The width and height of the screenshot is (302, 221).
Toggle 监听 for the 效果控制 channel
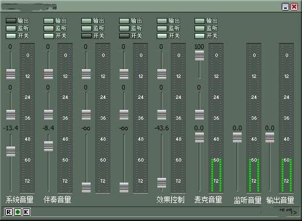(162, 28)
